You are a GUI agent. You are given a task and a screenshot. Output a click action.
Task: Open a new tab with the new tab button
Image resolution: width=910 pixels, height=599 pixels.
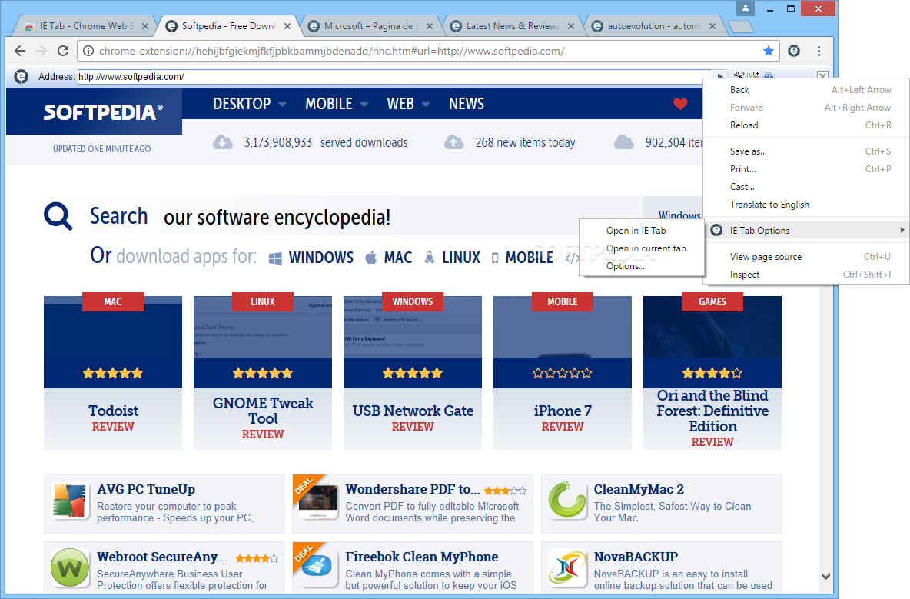(x=741, y=26)
